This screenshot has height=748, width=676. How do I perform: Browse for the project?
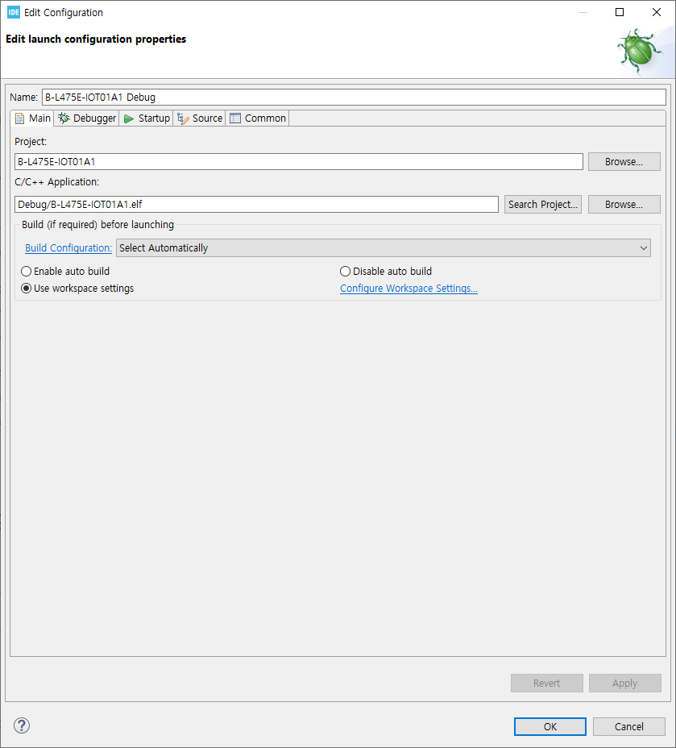click(624, 162)
